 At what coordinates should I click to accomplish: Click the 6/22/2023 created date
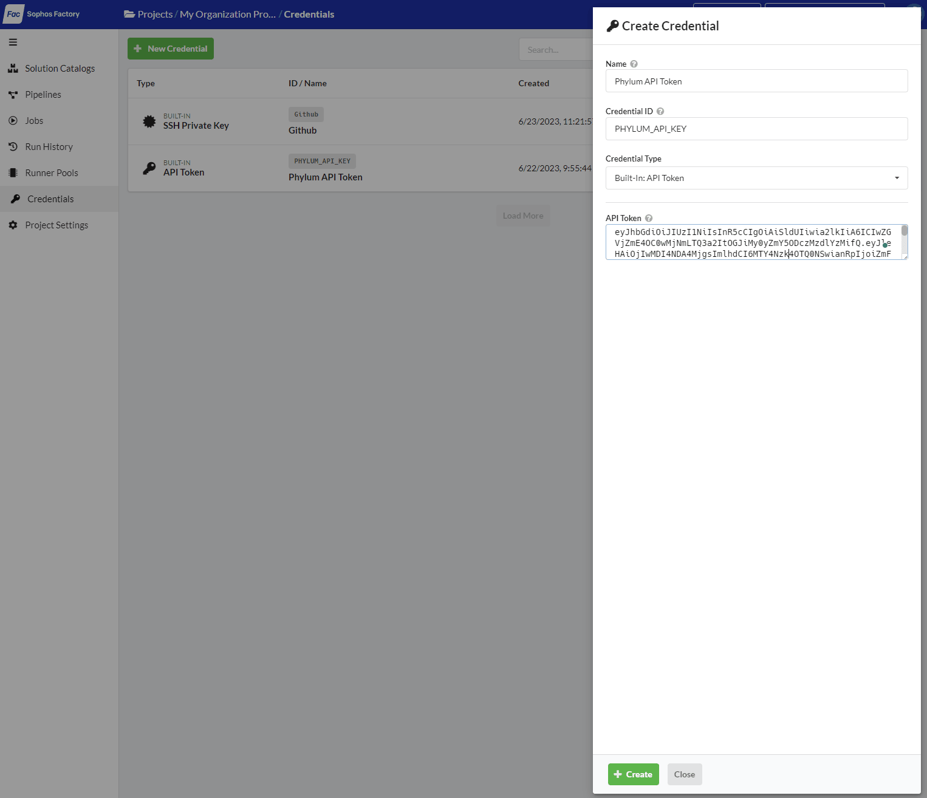555,168
